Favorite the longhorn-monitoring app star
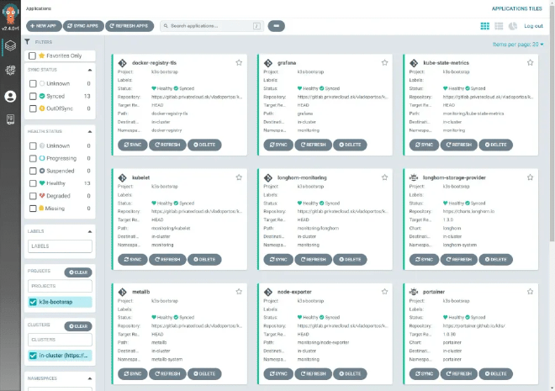Image resolution: width=555 pixels, height=391 pixels. [x=384, y=177]
